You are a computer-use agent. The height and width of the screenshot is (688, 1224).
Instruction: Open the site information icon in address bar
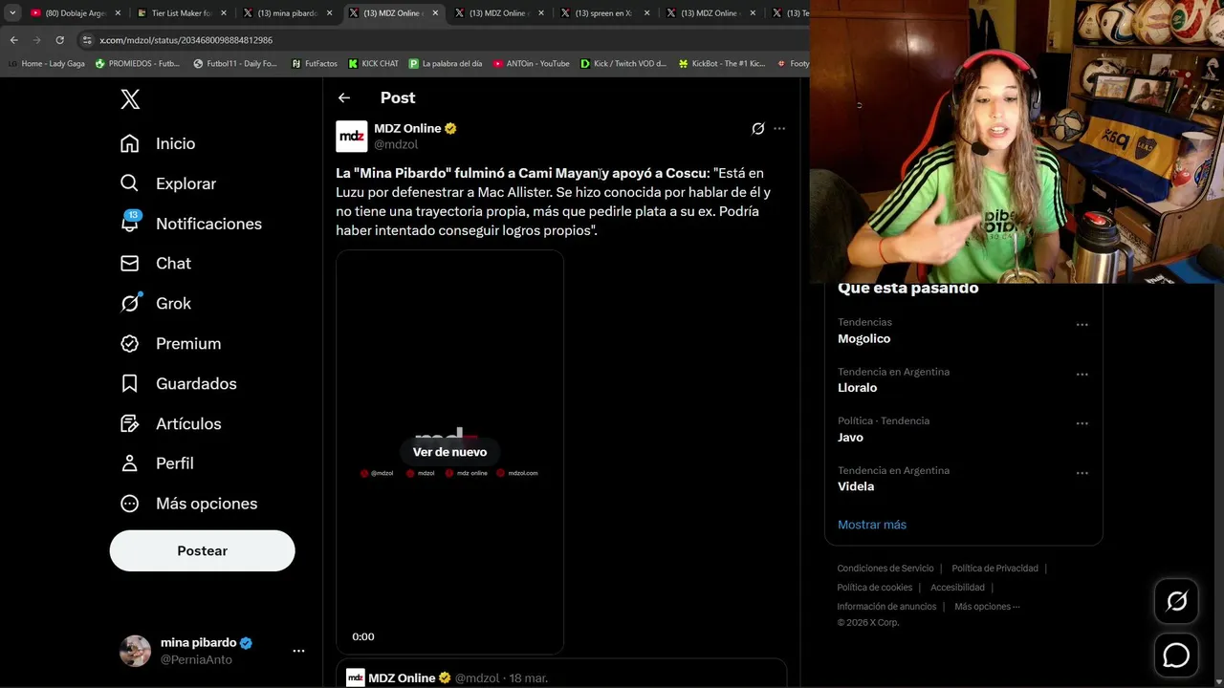87,40
